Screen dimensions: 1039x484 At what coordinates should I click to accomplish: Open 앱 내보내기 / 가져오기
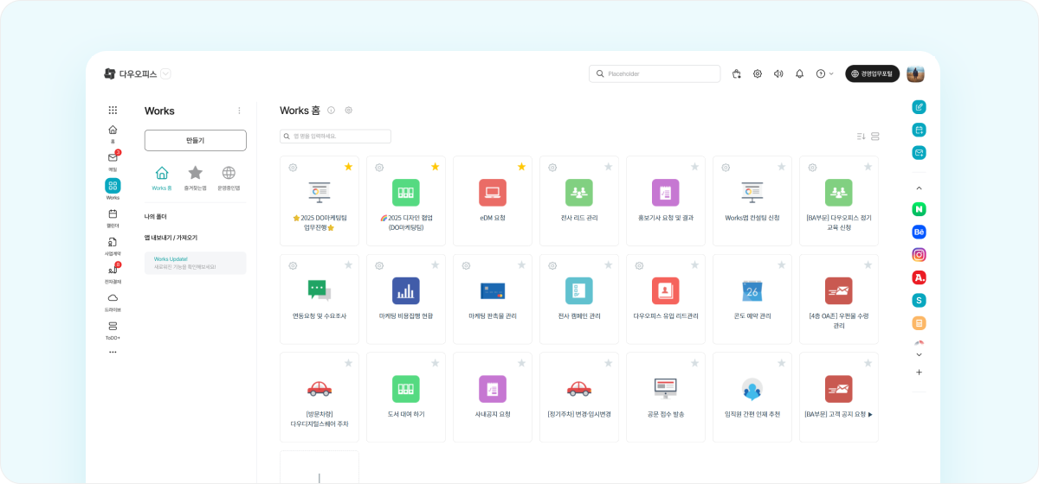[171, 238]
